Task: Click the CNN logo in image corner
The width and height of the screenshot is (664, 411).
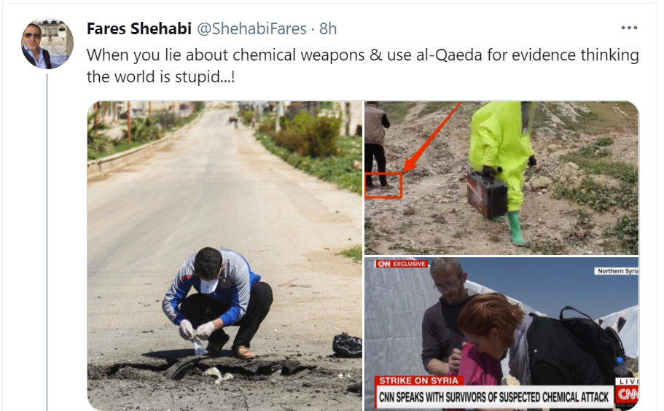Action: click(627, 394)
